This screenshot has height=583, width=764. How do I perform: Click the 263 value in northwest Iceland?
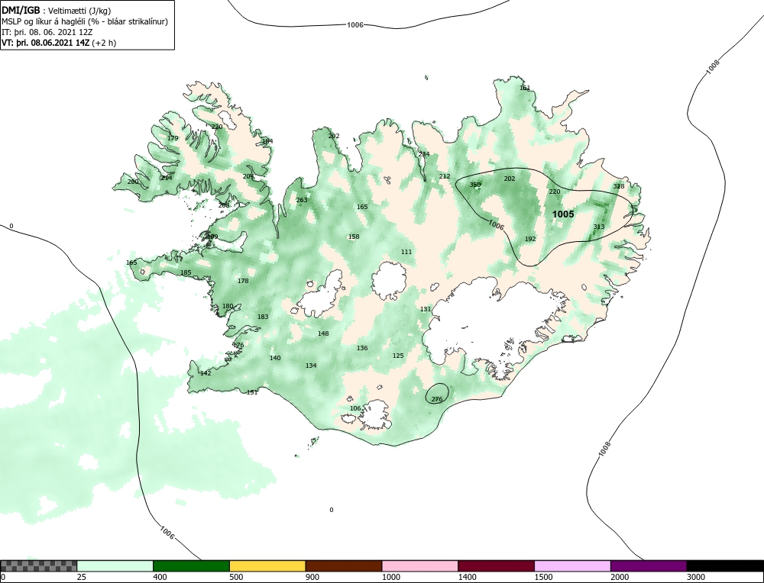coord(302,200)
